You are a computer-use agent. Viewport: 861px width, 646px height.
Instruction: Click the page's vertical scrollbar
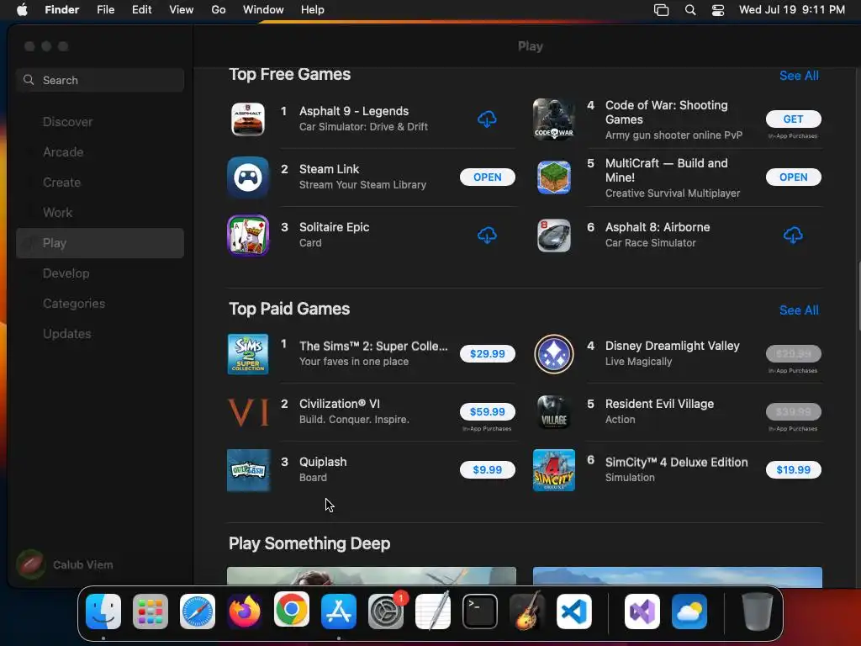click(x=858, y=297)
